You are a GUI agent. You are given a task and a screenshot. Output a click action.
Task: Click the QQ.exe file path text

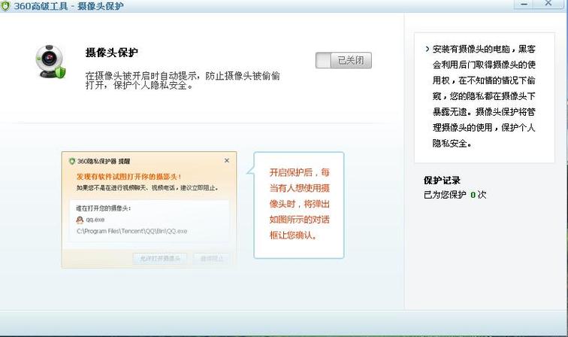pos(131,231)
